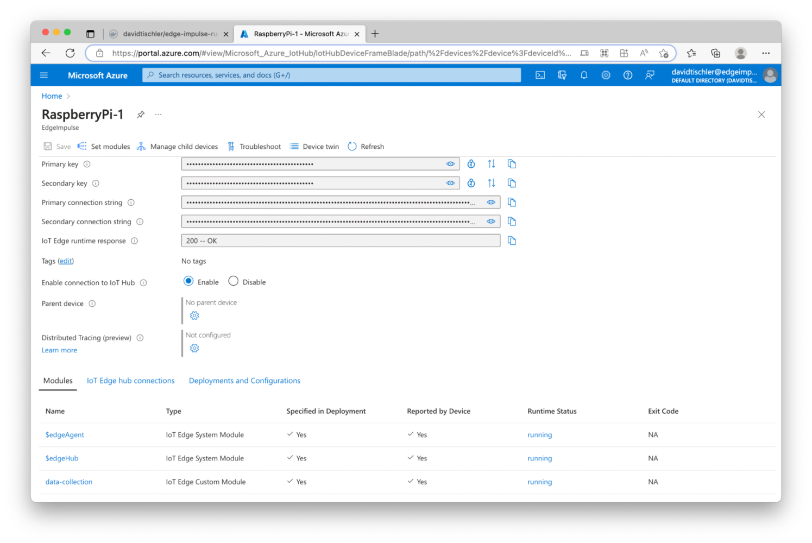Open the Azure portal hamburger menu
The width and height of the screenshot is (812, 543).
click(x=44, y=75)
